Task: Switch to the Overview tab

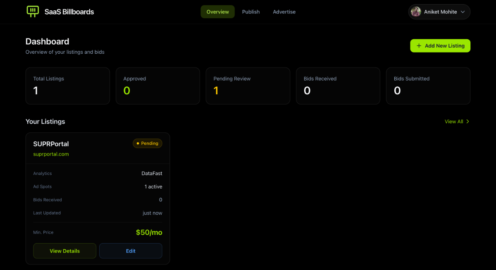Action: point(217,12)
